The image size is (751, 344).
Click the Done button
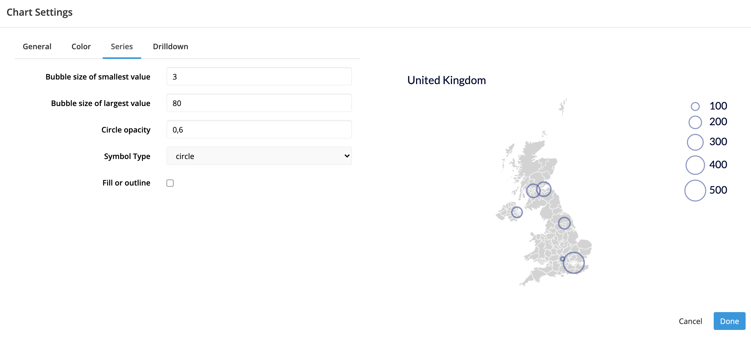(729, 321)
